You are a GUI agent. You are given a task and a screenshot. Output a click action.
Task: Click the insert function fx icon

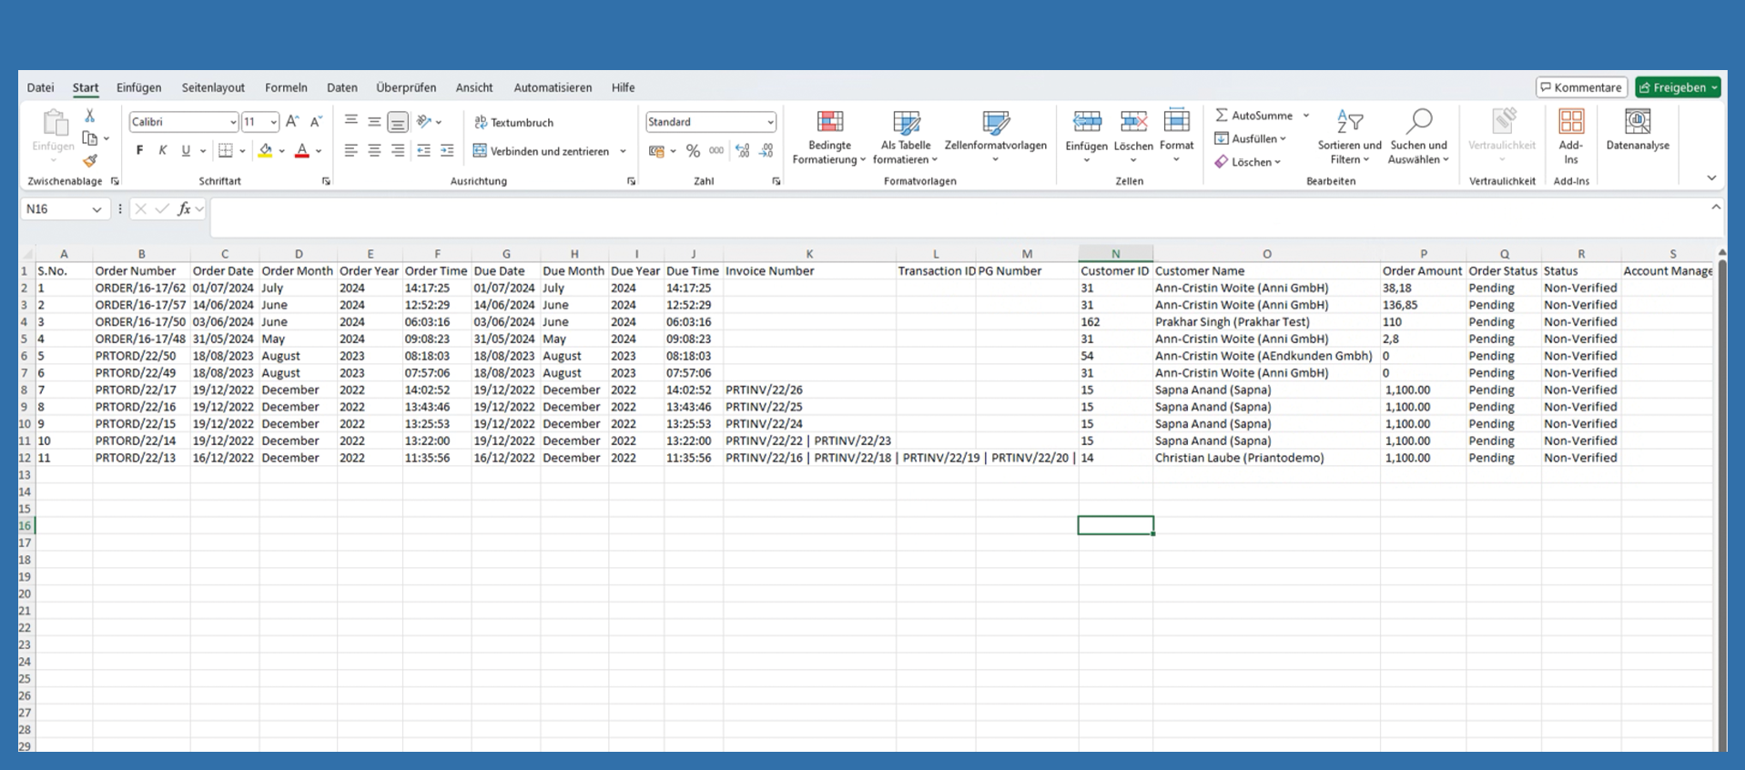click(x=184, y=209)
